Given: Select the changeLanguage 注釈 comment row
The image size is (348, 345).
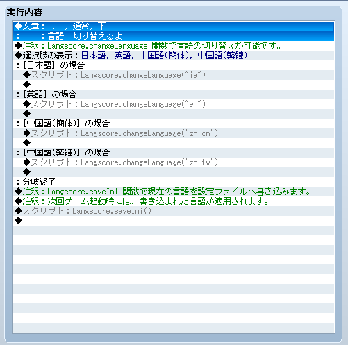Looking at the screenshot, I should tap(174, 46).
